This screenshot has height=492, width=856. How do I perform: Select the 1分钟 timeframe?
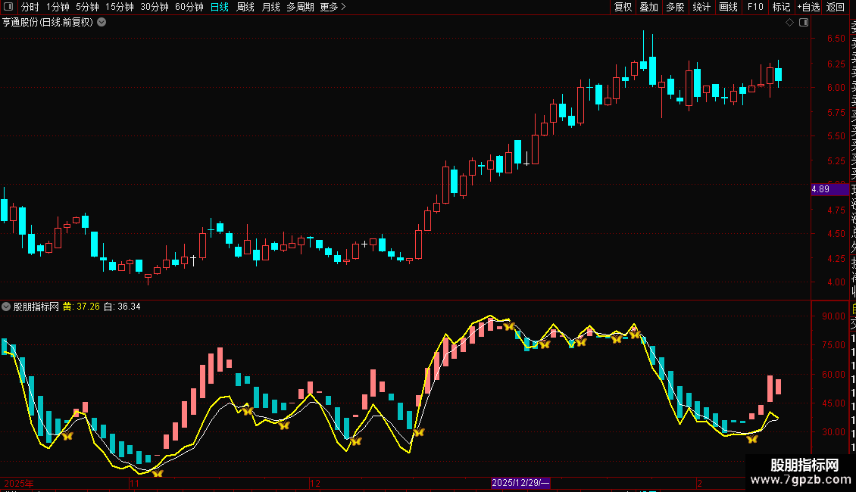(58, 7)
